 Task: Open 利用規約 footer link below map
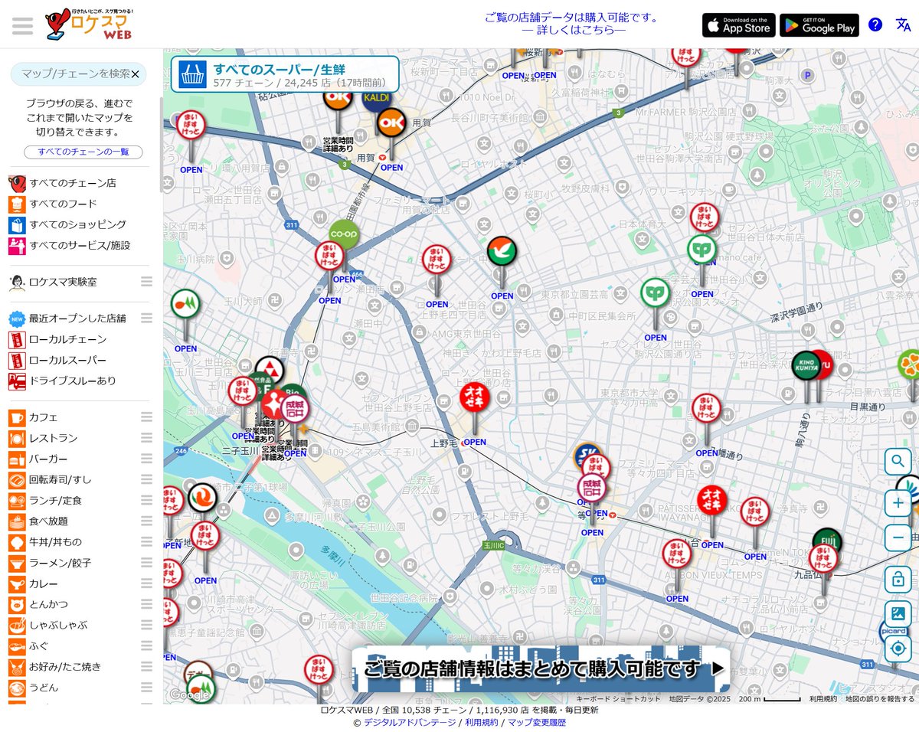click(x=482, y=722)
